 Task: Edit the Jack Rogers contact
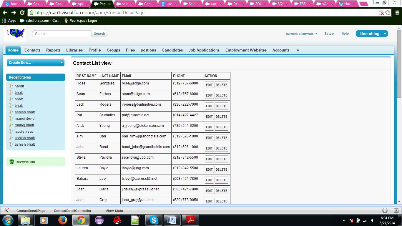[x=209, y=106]
